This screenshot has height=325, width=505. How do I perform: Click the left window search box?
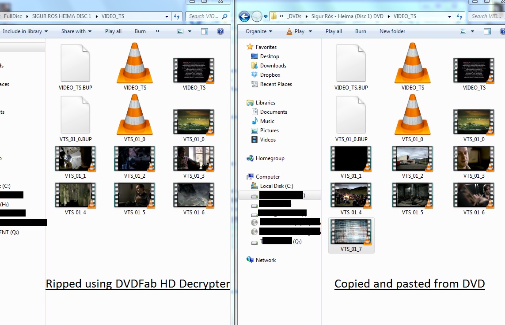coord(207,16)
